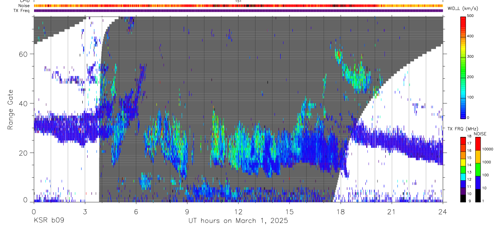Click the '9' tick on the UT hours axis
498x229 pixels.
click(187, 211)
